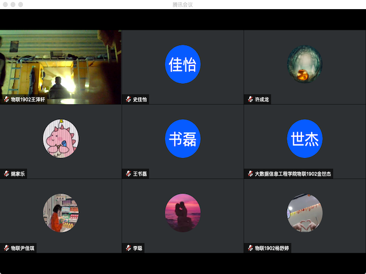
Task: Click muted mic icon beside 姚家乐
Action: coord(6,174)
